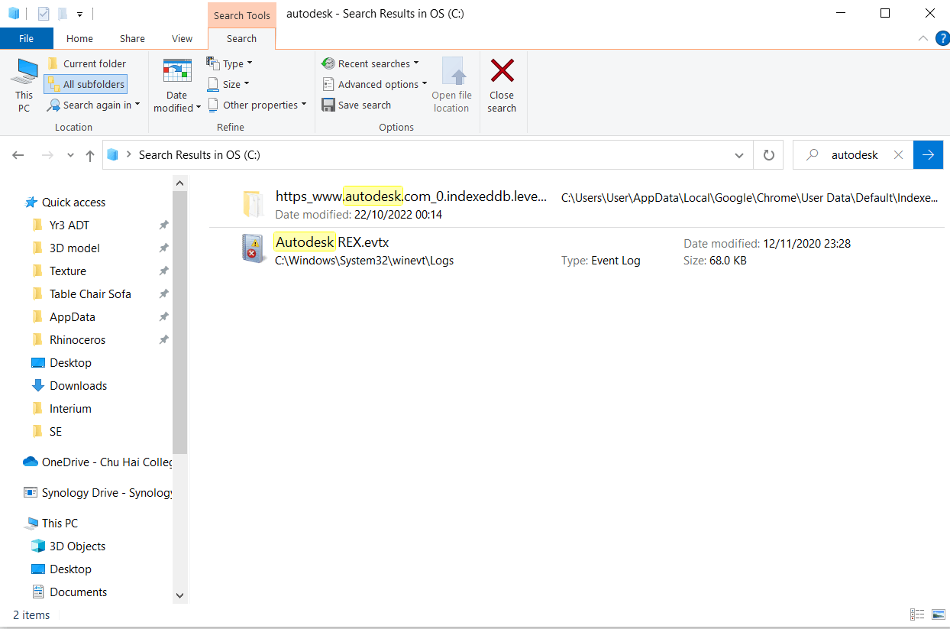Click Properties quick access toolbar icon
Image resolution: width=950 pixels, height=629 pixels.
click(x=44, y=14)
